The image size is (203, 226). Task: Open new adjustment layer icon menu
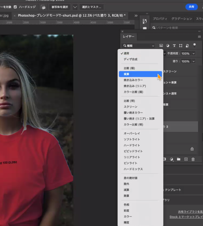coord(171,159)
